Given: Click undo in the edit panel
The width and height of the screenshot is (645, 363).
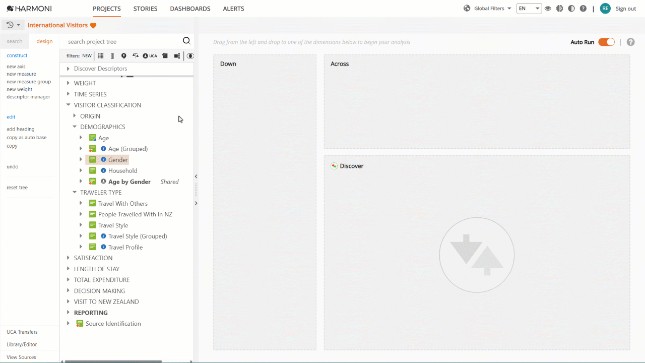Looking at the screenshot, I should click(x=13, y=167).
